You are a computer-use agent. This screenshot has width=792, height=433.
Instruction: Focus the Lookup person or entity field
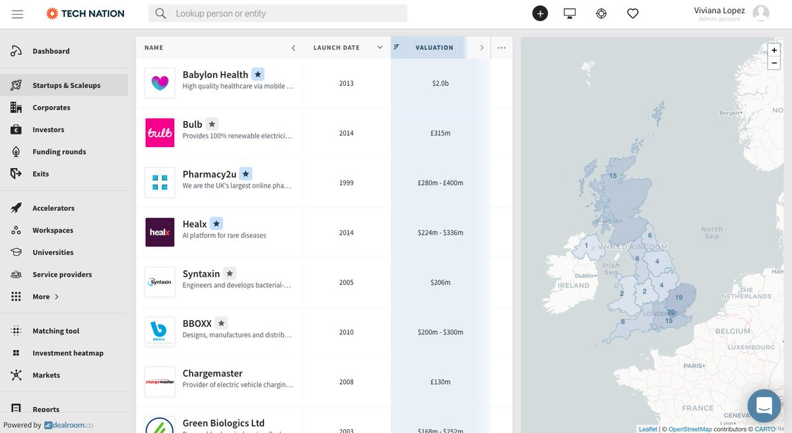coord(277,13)
